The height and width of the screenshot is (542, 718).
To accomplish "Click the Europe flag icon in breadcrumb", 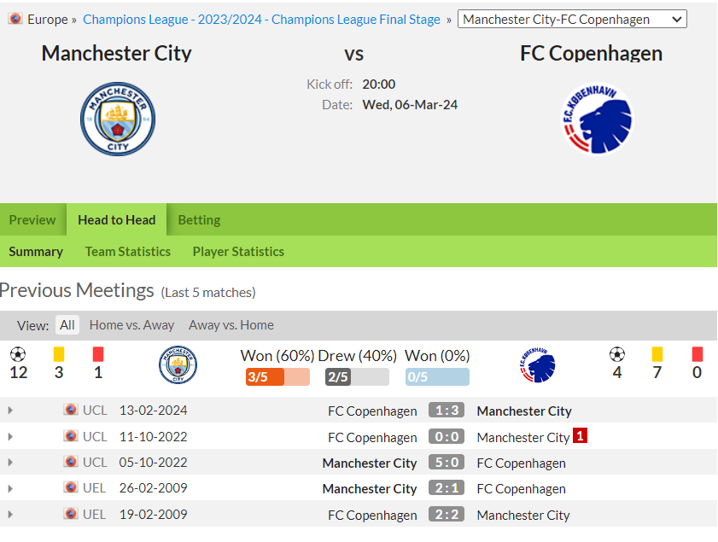I will click(x=15, y=19).
